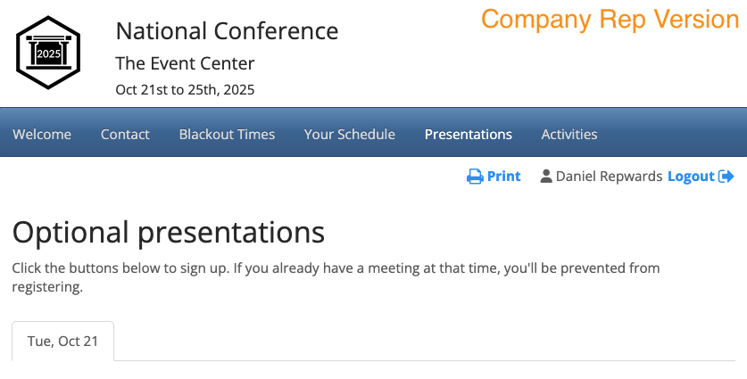Open the Welcome page
This screenshot has height=379, width=747.
click(x=42, y=135)
